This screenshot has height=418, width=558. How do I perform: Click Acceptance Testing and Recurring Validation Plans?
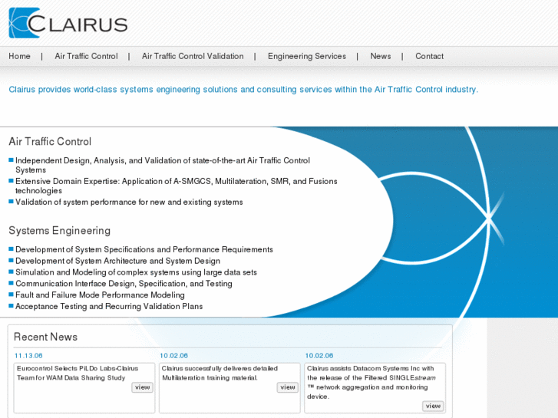click(x=109, y=306)
